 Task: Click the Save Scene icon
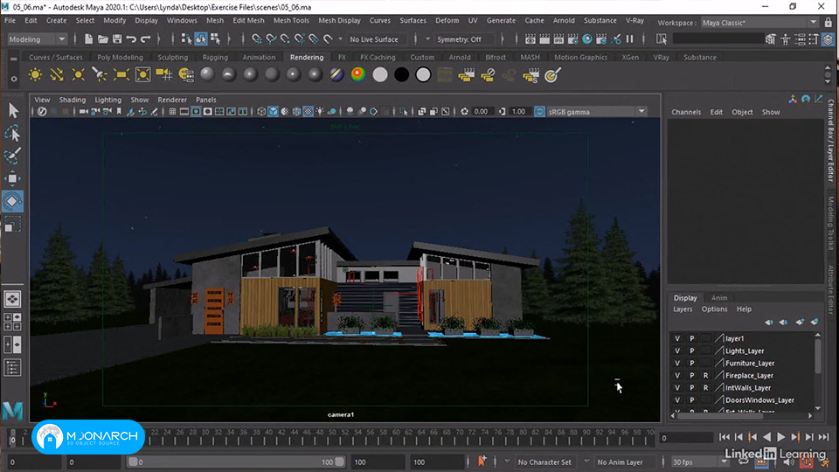point(117,39)
